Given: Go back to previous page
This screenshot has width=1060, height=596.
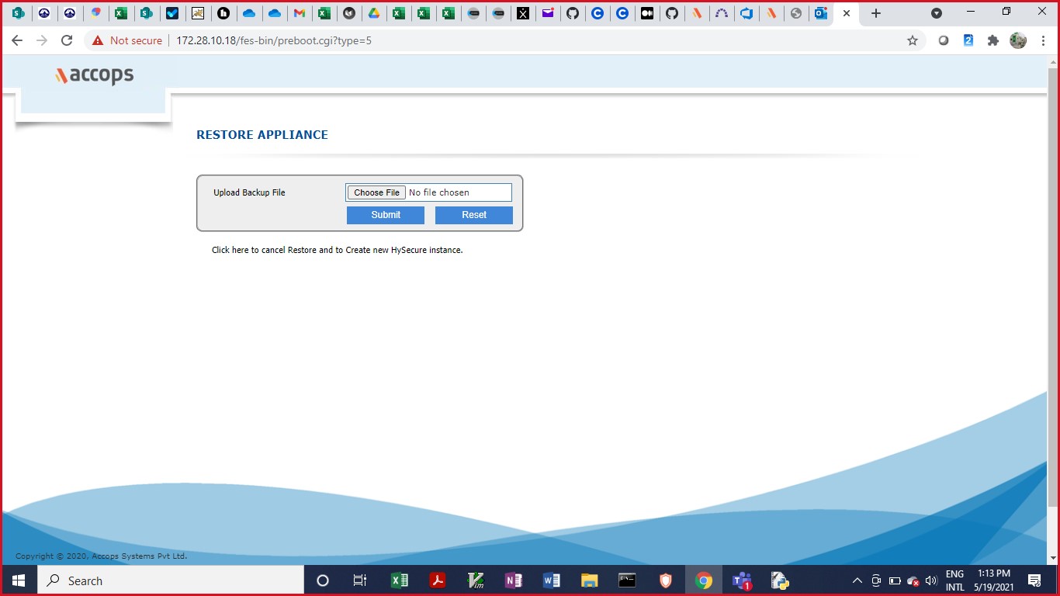Looking at the screenshot, I should click(x=17, y=40).
